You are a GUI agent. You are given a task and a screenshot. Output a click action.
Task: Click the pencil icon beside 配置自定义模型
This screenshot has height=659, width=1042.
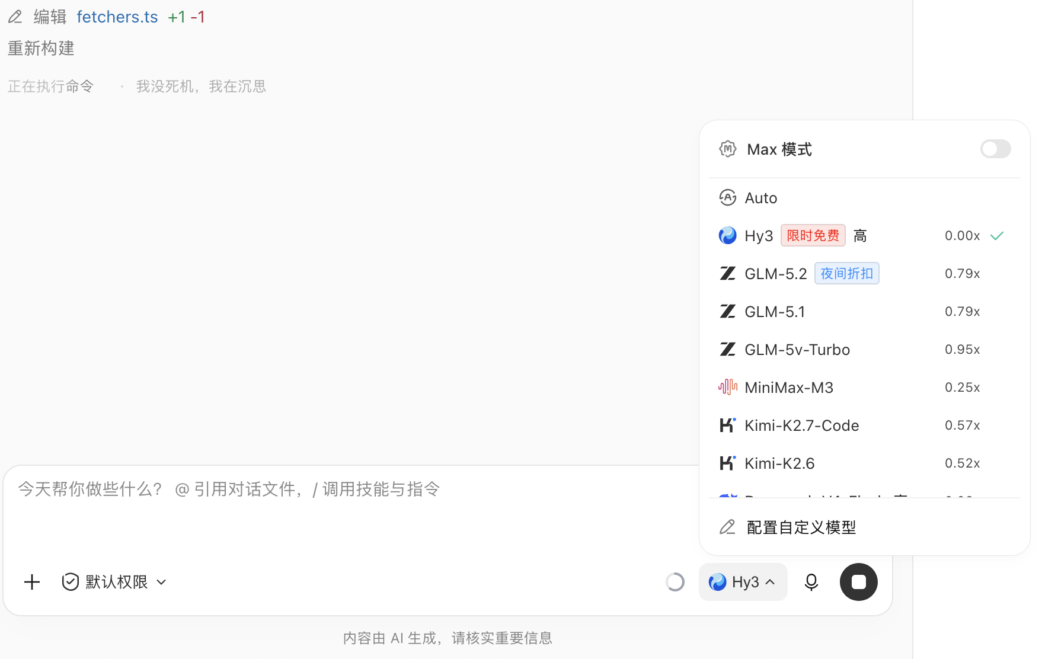point(728,527)
